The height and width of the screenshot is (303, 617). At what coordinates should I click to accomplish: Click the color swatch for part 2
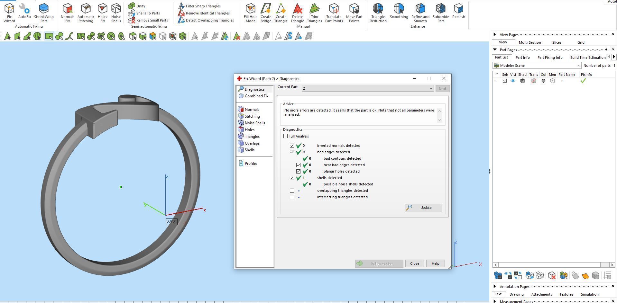coord(543,81)
